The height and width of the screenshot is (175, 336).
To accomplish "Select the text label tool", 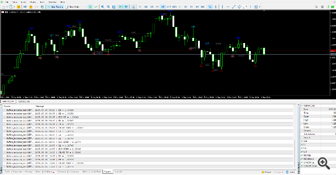I will 250,7.
